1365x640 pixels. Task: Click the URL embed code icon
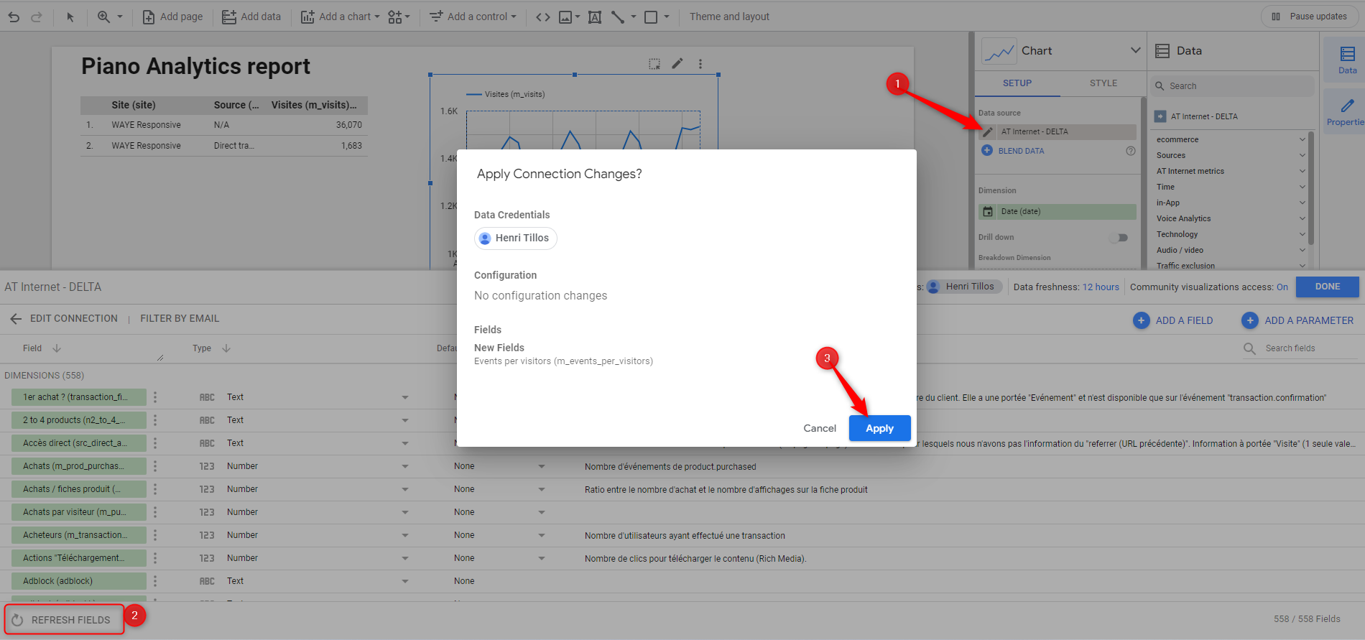coord(543,17)
